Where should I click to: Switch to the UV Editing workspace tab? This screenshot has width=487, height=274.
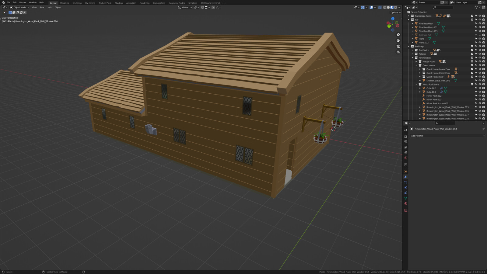pyautogui.click(x=90, y=3)
